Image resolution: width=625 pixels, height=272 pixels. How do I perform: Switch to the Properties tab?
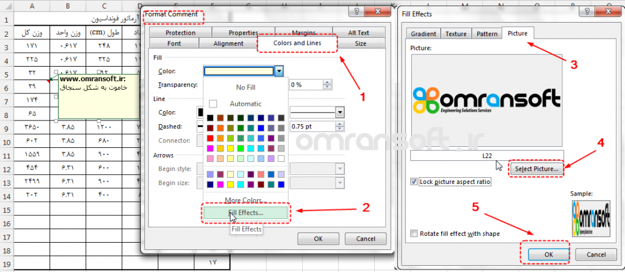243,33
